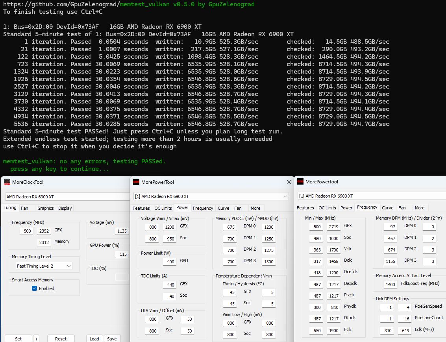This screenshot has width=446, height=342.
Task: Click the Vclk max field 1700
Action: pyautogui.click(x=334, y=250)
